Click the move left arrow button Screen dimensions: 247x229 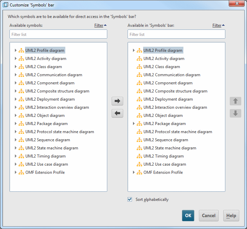click(117, 113)
